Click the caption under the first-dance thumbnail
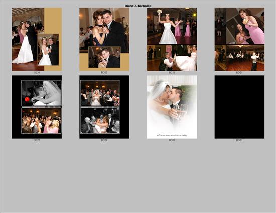 coord(37,72)
